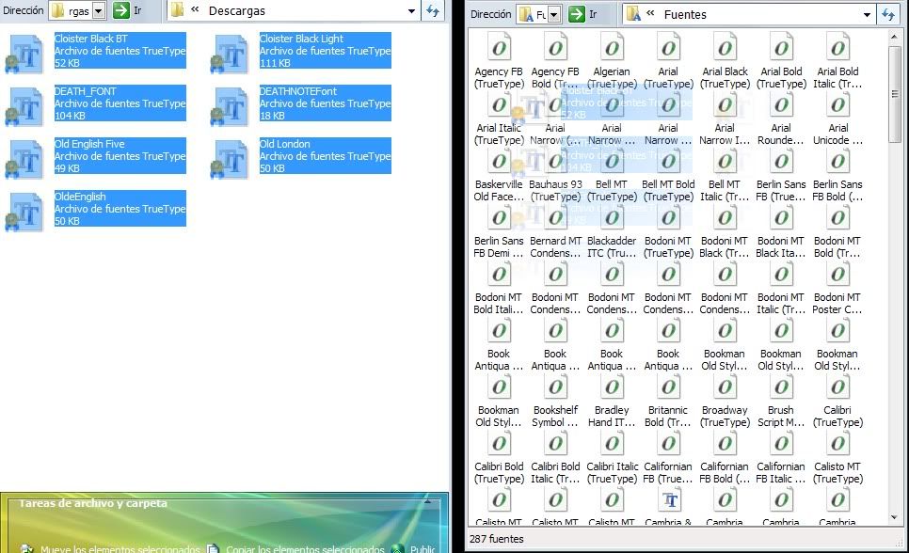Image resolution: width=909 pixels, height=553 pixels.
Task: Click the Bradley Hand ITC font icon
Action: click(x=612, y=387)
